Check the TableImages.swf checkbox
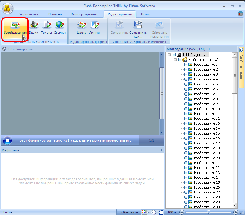The height and width of the screenshot is (215, 245). pyautogui.click(x=174, y=55)
